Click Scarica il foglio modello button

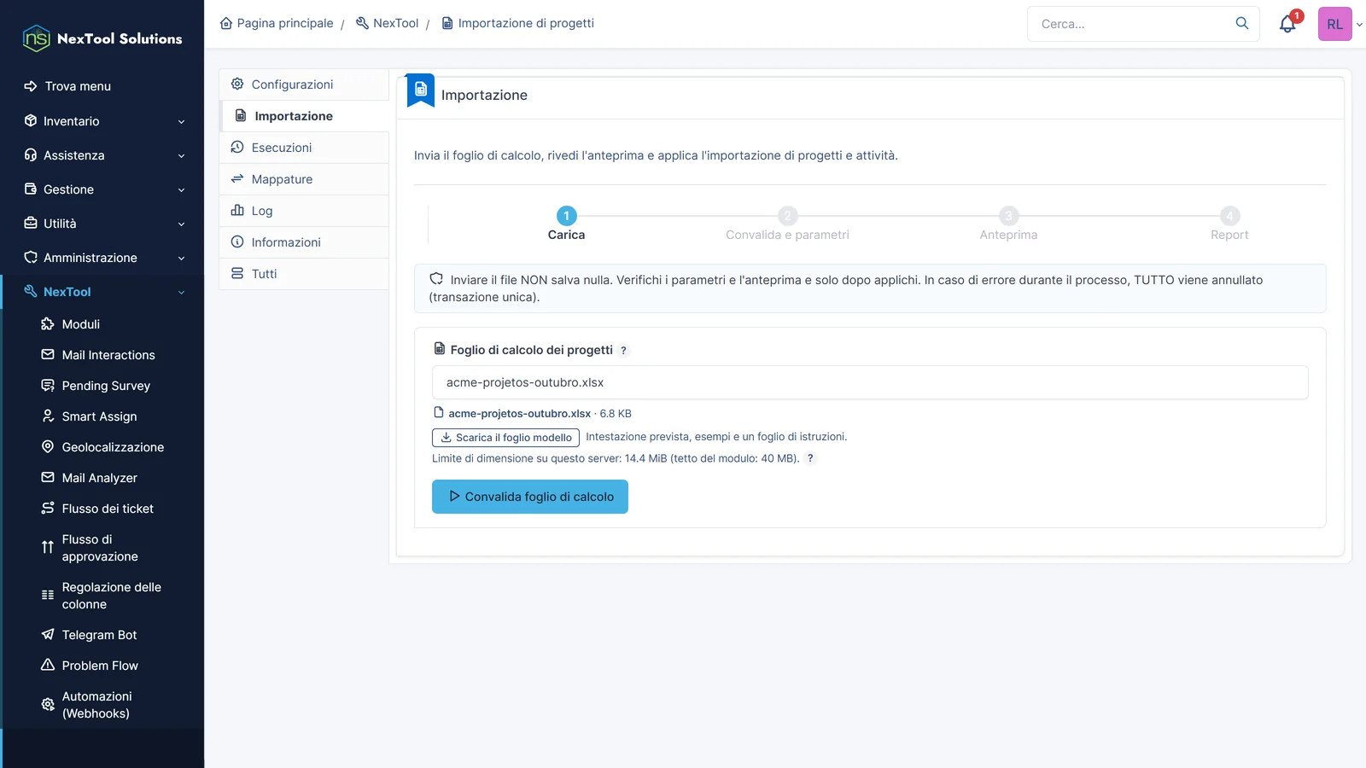pos(505,438)
